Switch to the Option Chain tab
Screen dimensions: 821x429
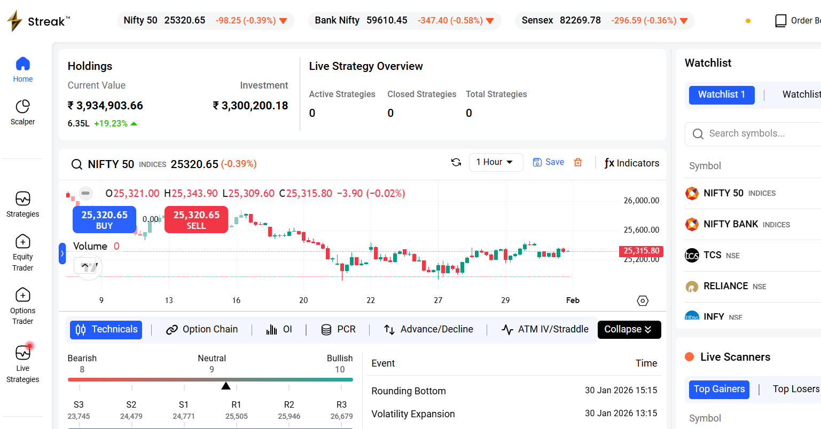(x=202, y=330)
